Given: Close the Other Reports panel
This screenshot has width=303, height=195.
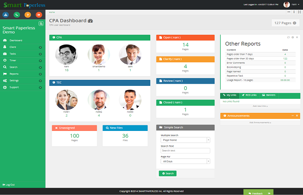Looking at the screenshot, I should pyautogui.click(x=297, y=37).
